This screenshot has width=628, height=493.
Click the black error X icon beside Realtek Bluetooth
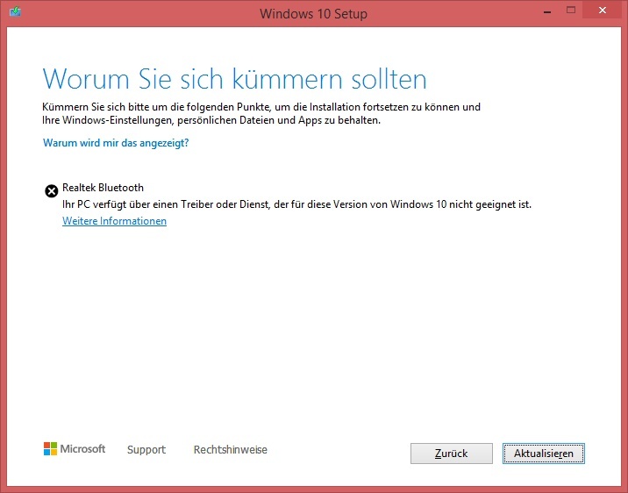pyautogui.click(x=51, y=191)
